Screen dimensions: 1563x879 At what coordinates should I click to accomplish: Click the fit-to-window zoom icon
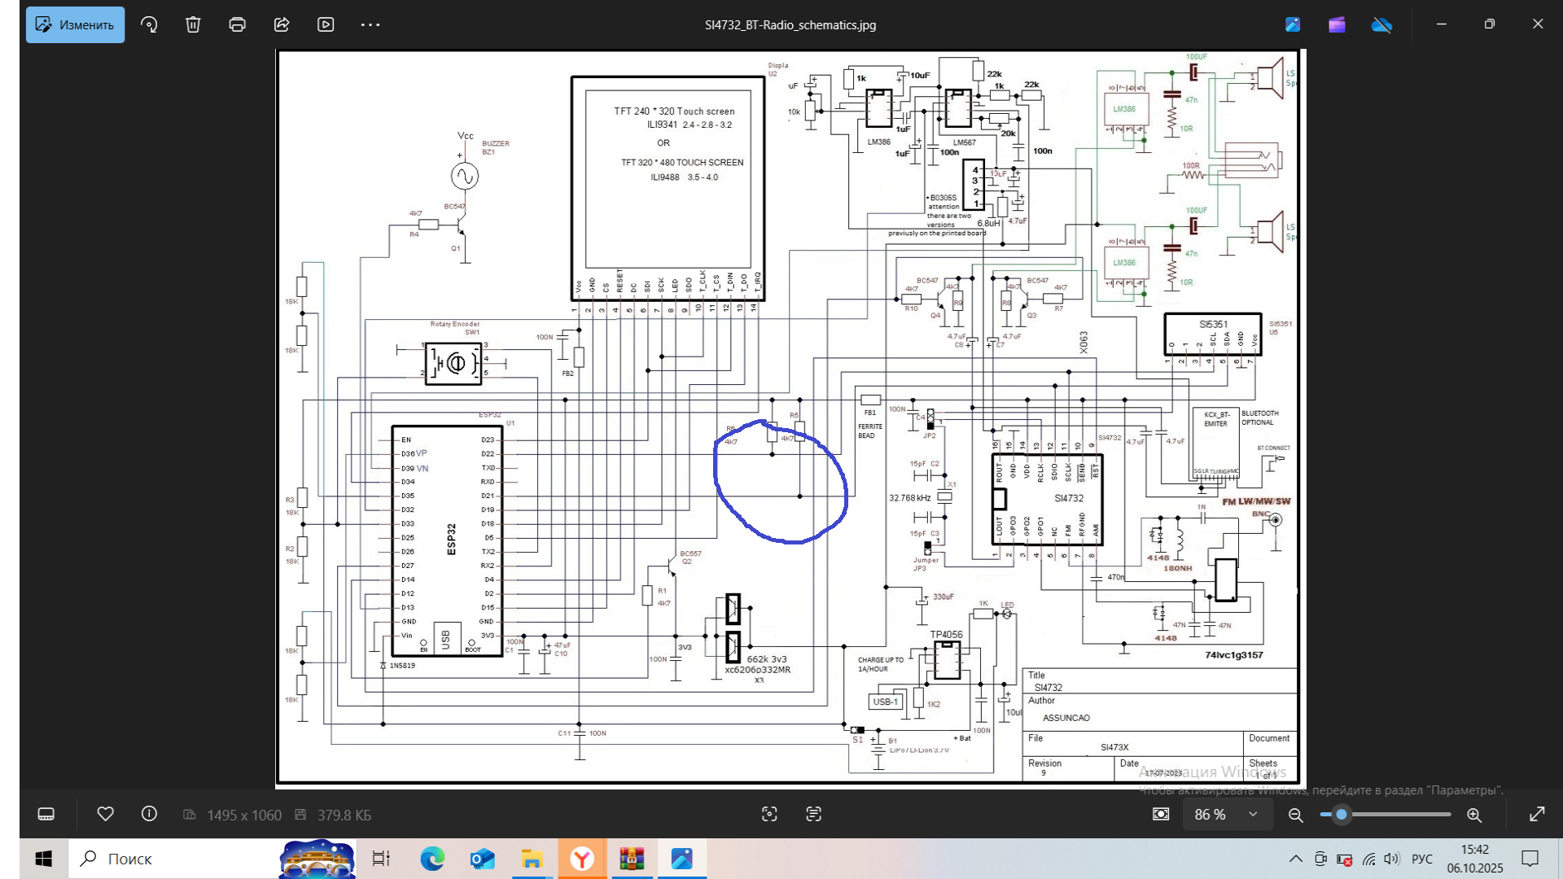pyautogui.click(x=1161, y=814)
